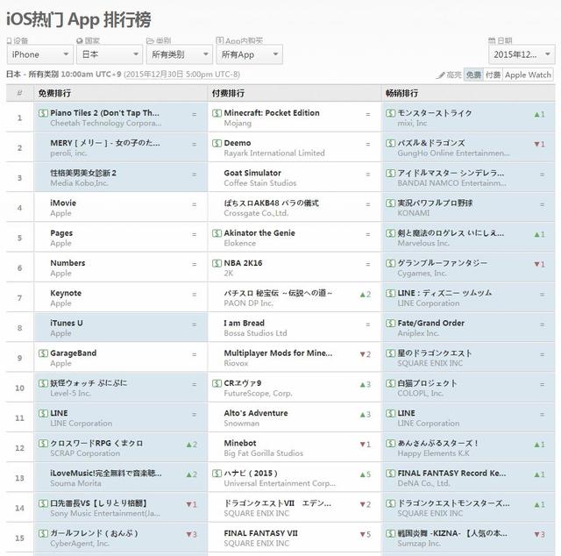
Task: Click the in-app purchase icon beside LINE in free ranking
Action: (43, 413)
